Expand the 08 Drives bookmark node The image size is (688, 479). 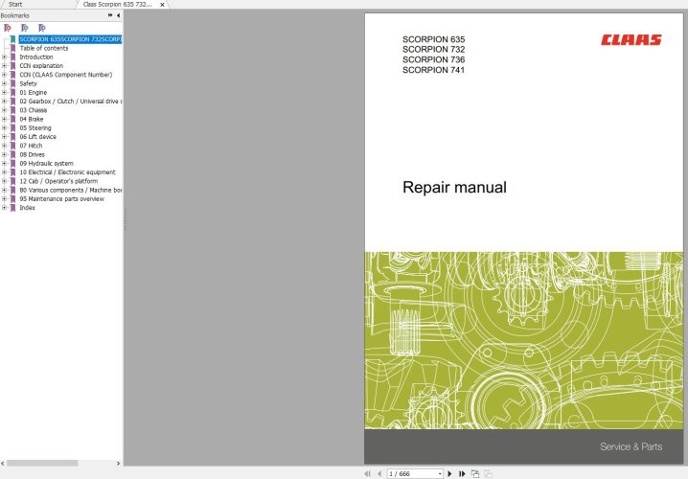(4, 154)
